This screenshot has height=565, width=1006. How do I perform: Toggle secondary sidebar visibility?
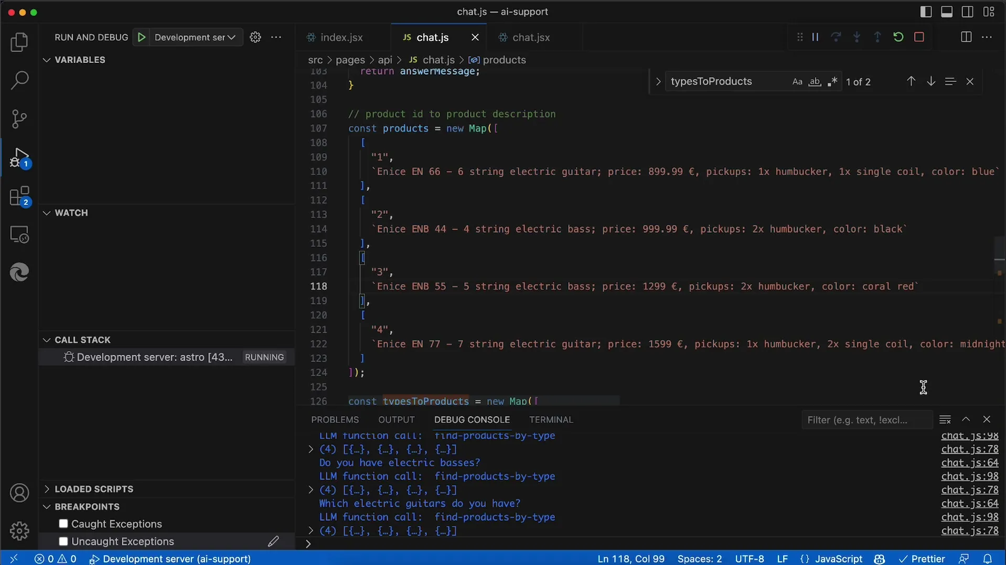point(968,12)
